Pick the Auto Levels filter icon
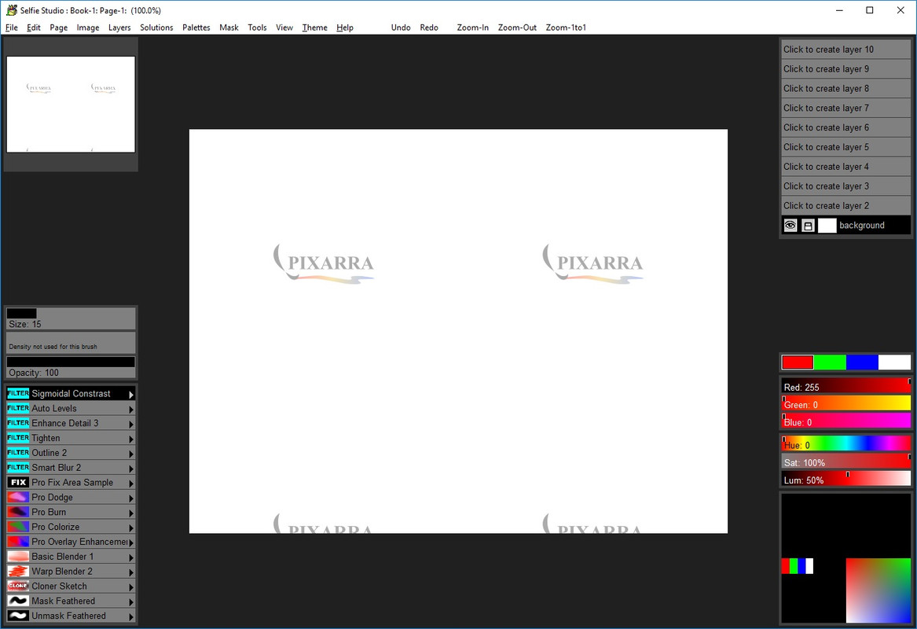The width and height of the screenshot is (917, 629). pyautogui.click(x=18, y=408)
